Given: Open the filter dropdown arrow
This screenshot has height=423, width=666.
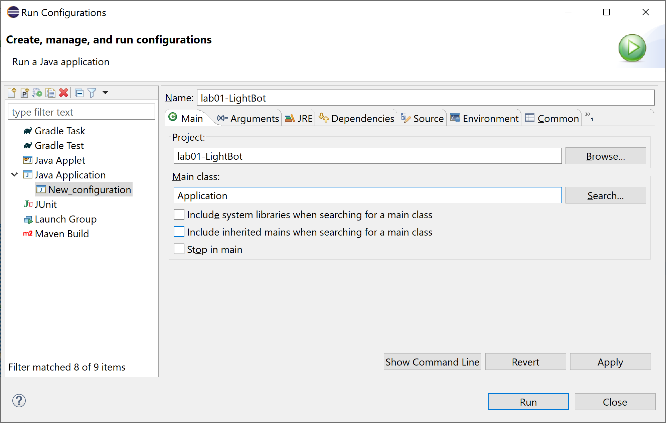Looking at the screenshot, I should (105, 93).
